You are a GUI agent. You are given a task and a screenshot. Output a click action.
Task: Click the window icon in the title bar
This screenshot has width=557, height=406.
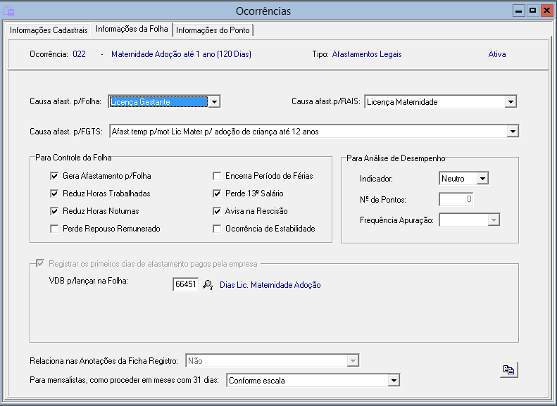[8, 11]
